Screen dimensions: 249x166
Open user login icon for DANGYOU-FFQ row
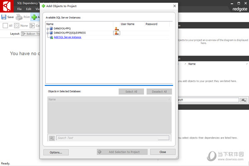click(117, 29)
